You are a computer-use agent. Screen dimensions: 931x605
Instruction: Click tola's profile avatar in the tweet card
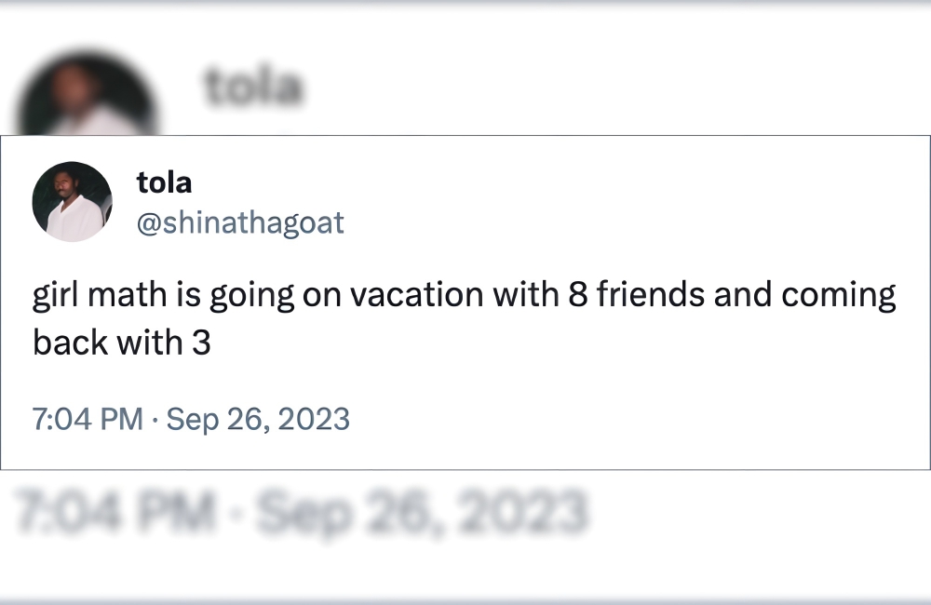(x=72, y=202)
